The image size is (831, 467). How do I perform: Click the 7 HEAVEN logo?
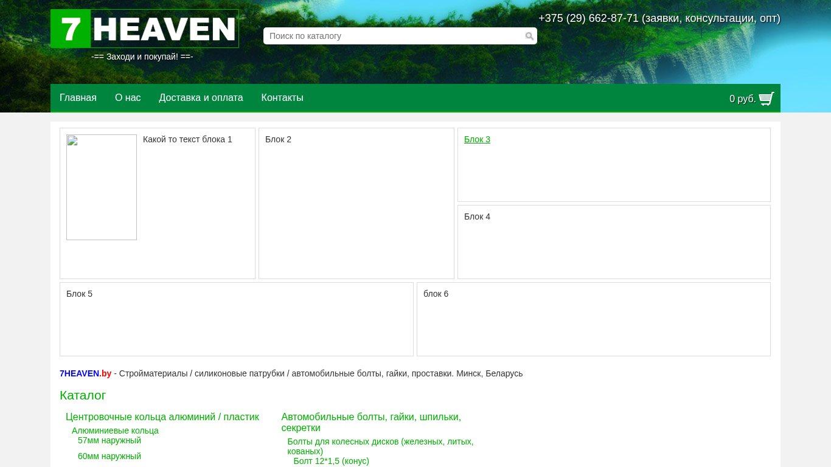[x=145, y=29]
